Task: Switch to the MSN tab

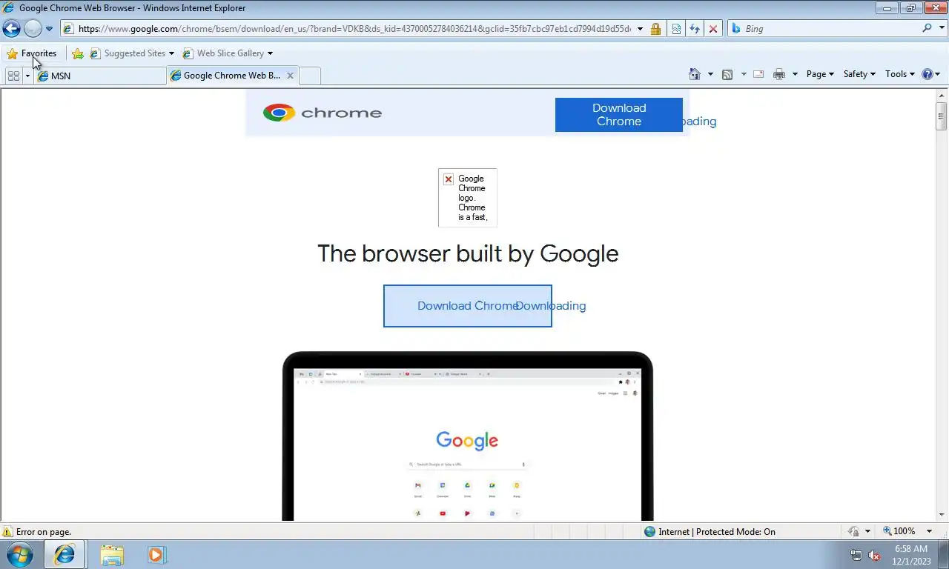Action: click(x=99, y=76)
